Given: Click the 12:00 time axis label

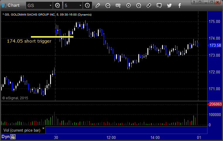Looking at the screenshot, I should pyautogui.click(x=111, y=137).
